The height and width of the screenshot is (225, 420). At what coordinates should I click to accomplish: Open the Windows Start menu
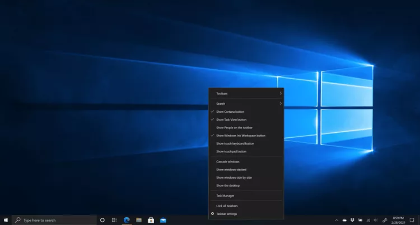pos(6,220)
